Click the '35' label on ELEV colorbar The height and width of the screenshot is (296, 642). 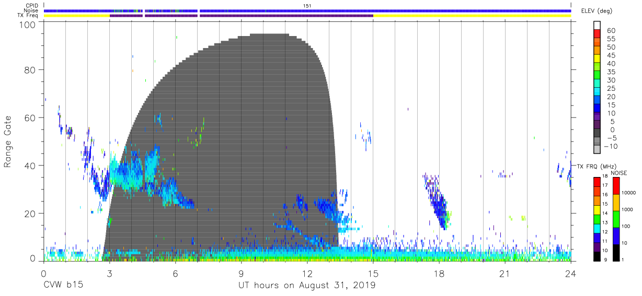coord(611,72)
